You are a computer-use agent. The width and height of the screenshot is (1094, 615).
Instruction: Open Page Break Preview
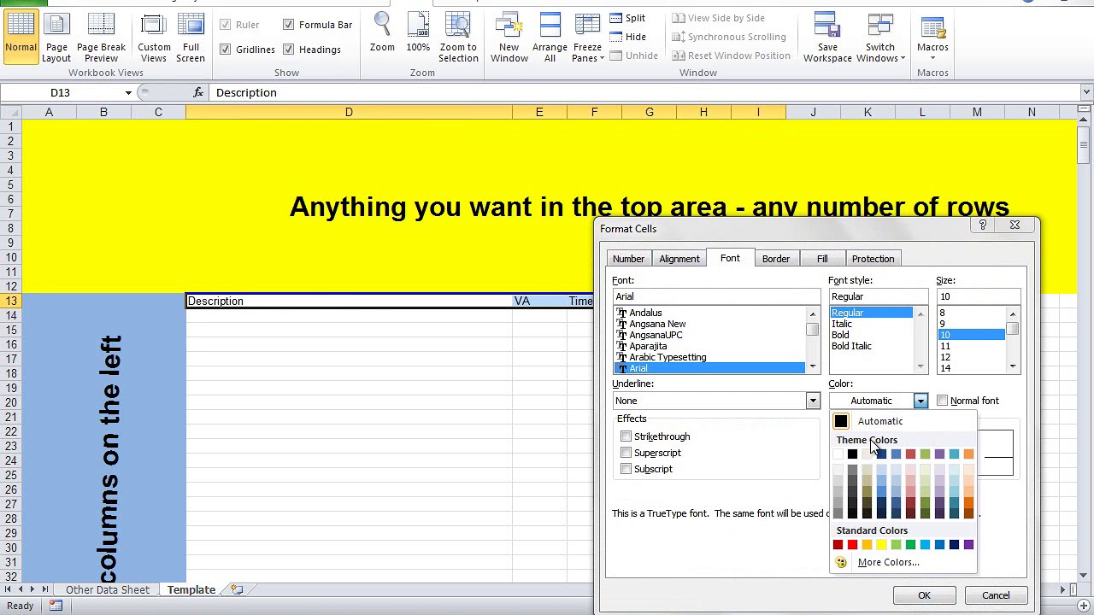(x=101, y=37)
